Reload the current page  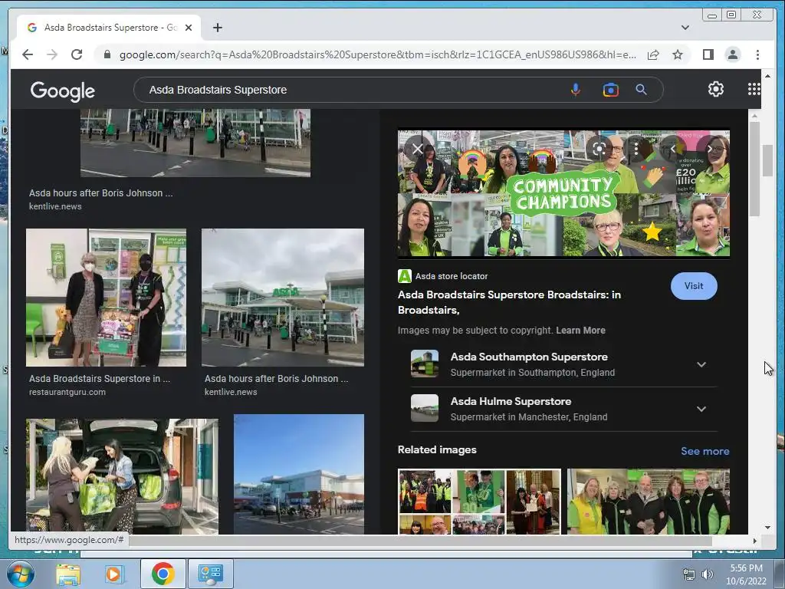(77, 54)
